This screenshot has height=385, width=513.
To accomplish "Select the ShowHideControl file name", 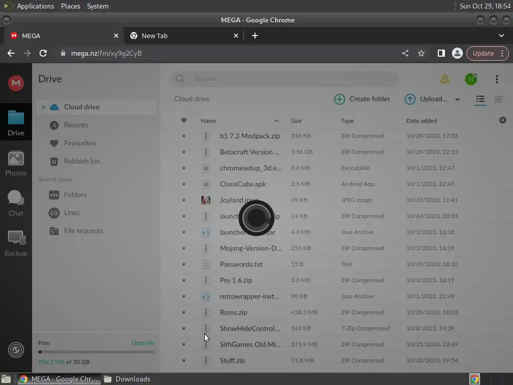I will pyautogui.click(x=249, y=328).
